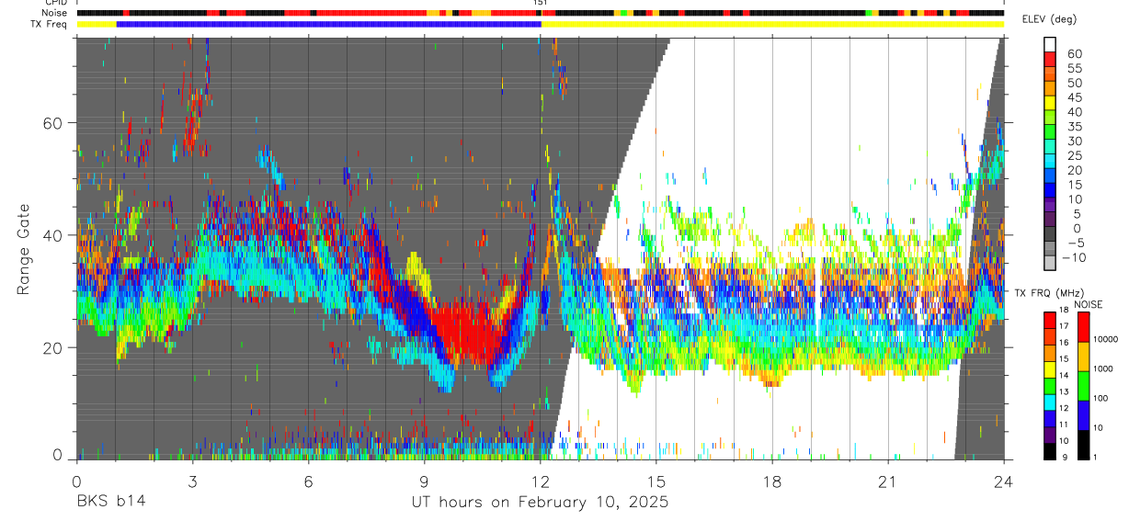Click the '20' range gate tick label
The width and height of the screenshot is (1129, 521).
(x=54, y=347)
